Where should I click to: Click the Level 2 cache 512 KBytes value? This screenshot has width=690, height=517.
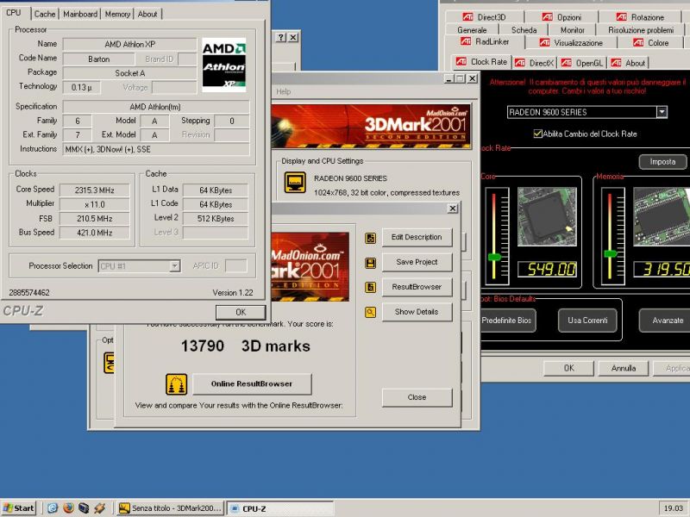(215, 219)
